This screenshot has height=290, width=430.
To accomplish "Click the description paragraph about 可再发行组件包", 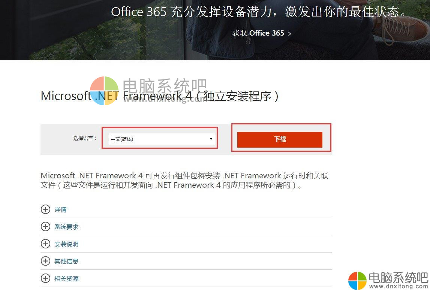I will (x=184, y=180).
